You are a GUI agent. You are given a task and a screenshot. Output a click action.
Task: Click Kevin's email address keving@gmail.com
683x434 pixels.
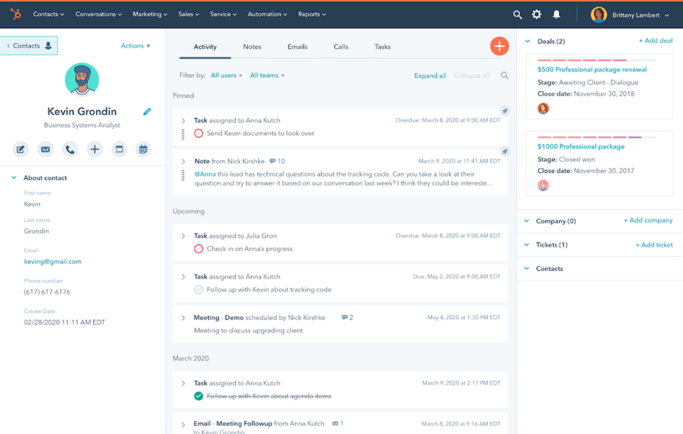(53, 261)
